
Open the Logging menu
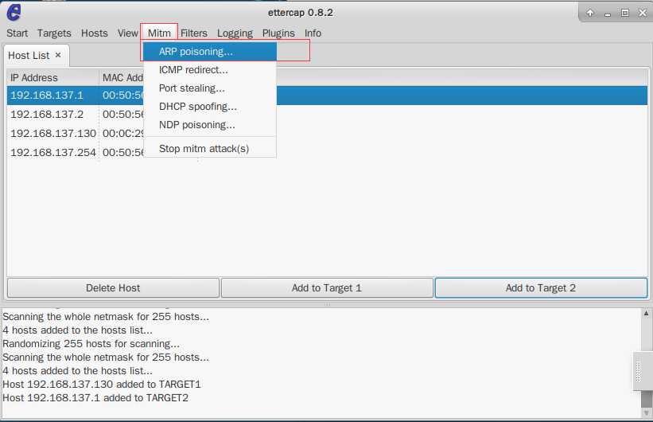pos(235,33)
